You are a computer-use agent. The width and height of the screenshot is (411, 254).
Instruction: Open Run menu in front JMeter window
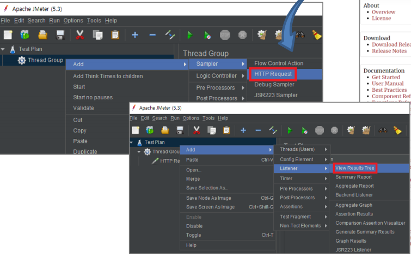pos(175,118)
